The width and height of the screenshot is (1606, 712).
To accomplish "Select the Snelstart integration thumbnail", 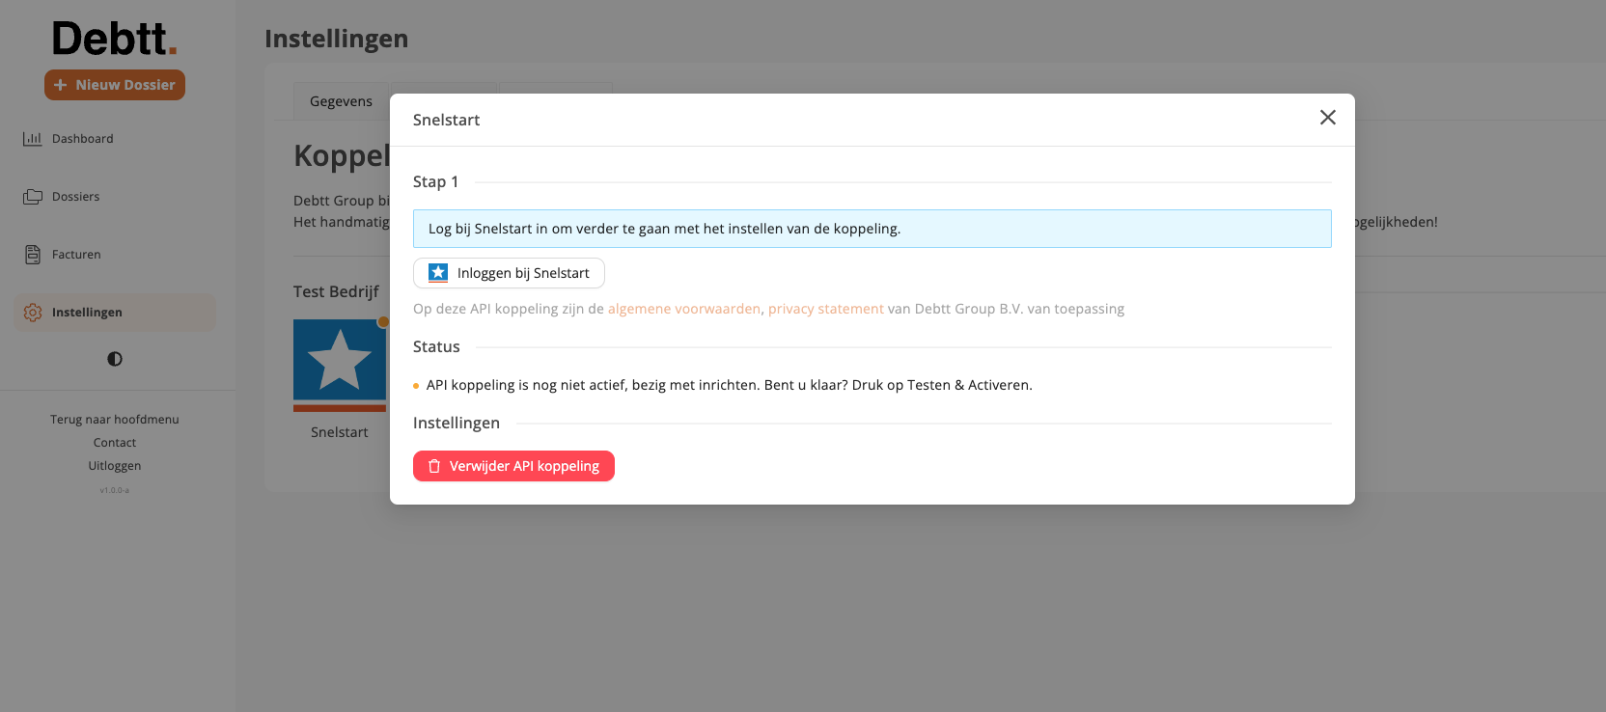I will (340, 366).
